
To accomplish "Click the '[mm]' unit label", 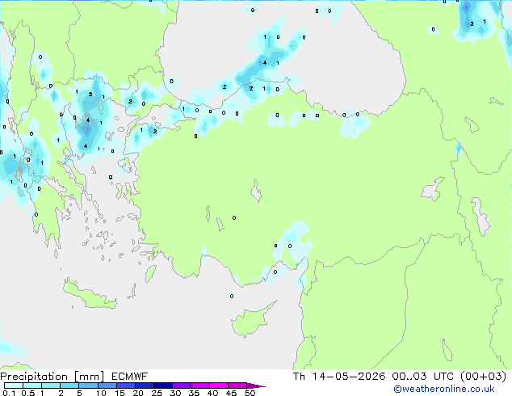I will 89,377.
